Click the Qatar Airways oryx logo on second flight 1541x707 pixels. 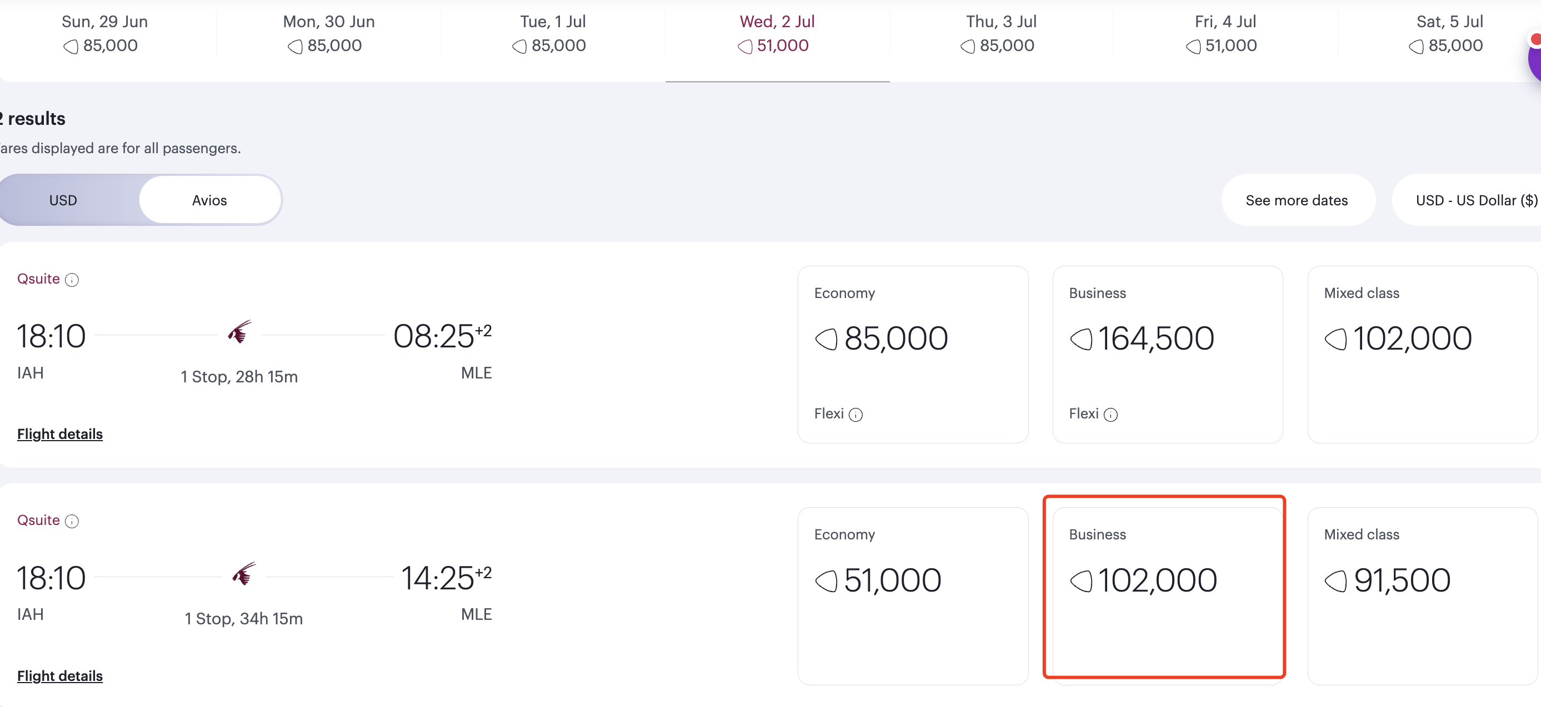click(x=243, y=574)
